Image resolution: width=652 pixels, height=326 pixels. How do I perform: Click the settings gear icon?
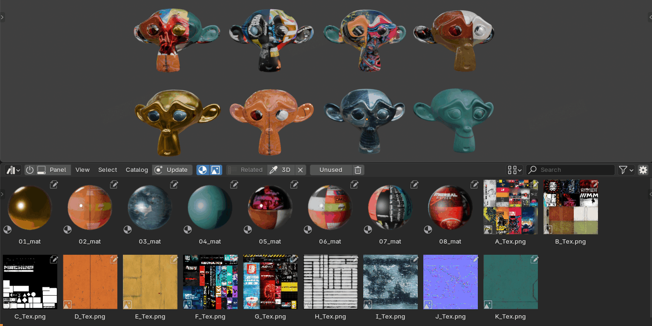[x=643, y=170]
